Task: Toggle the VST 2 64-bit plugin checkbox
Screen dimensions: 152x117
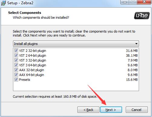Action: (16, 55)
